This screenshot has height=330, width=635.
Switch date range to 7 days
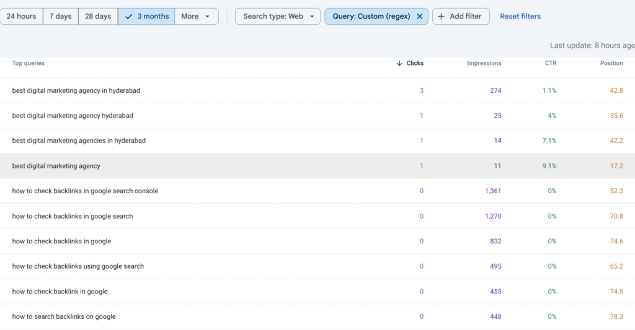pyautogui.click(x=60, y=17)
